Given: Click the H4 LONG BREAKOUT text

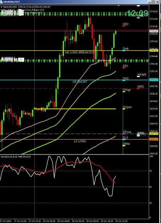Looking at the screenshot, I should pos(80,52).
